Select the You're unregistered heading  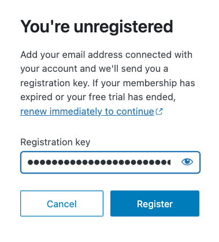(x=96, y=27)
